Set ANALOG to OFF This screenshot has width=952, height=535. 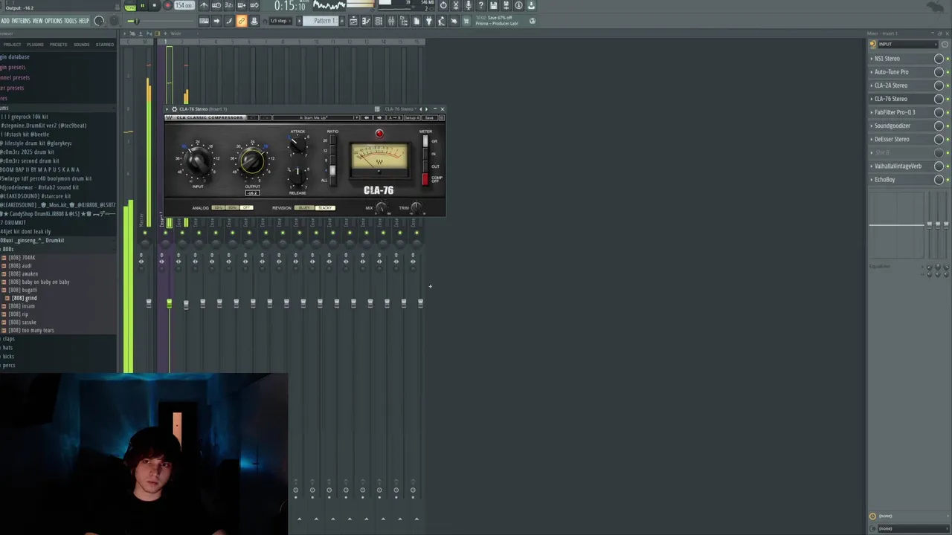click(247, 207)
